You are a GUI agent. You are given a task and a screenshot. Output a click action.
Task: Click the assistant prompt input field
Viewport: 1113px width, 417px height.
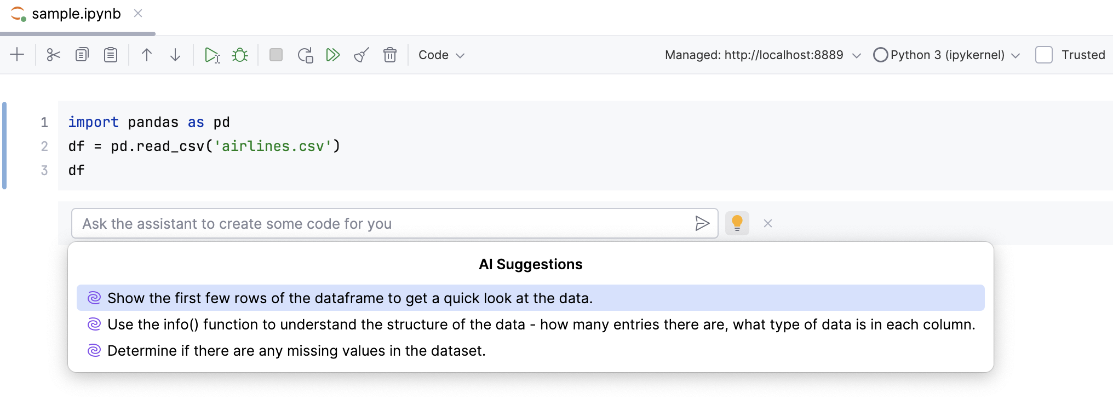(x=383, y=223)
